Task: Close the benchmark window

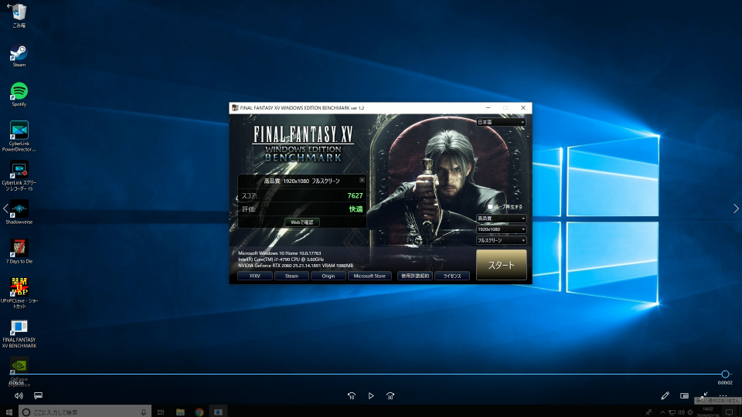Action: 523,108
